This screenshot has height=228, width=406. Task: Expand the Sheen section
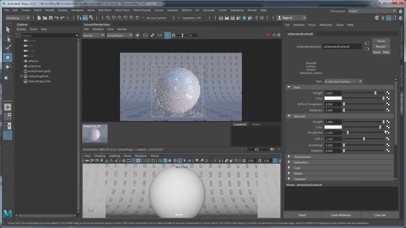tap(289, 173)
